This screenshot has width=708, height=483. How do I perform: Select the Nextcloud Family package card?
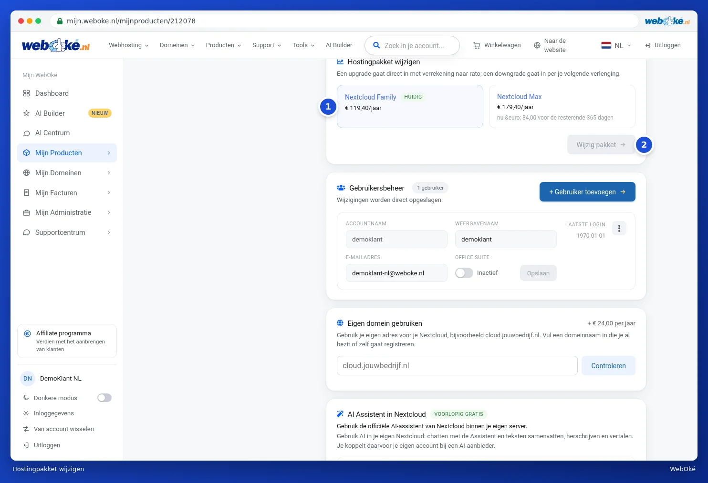coord(410,107)
